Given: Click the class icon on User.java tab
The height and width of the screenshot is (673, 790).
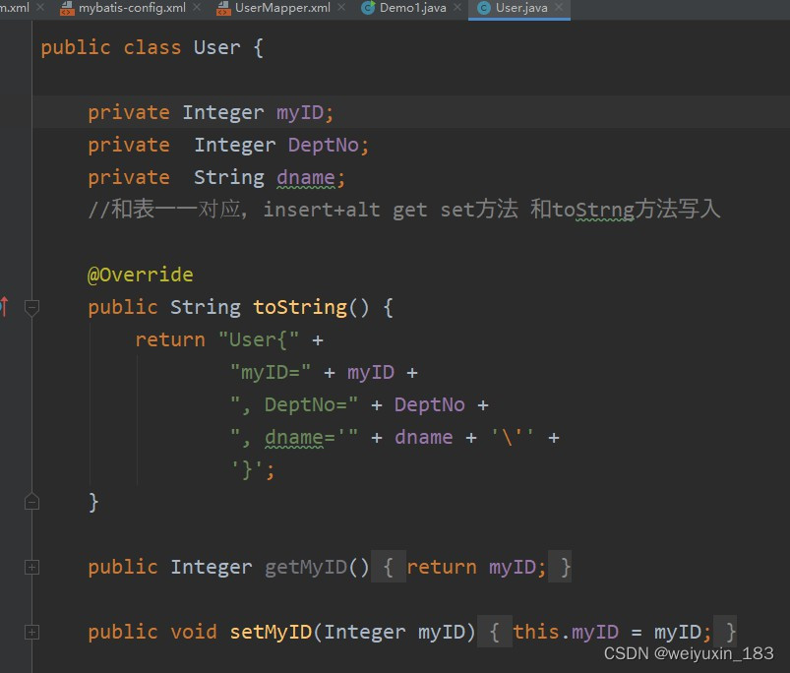Looking at the screenshot, I should click(484, 8).
